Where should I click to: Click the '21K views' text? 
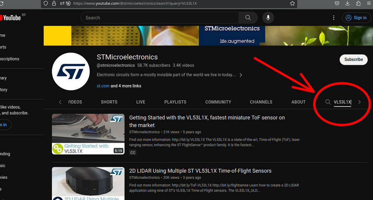(171, 132)
